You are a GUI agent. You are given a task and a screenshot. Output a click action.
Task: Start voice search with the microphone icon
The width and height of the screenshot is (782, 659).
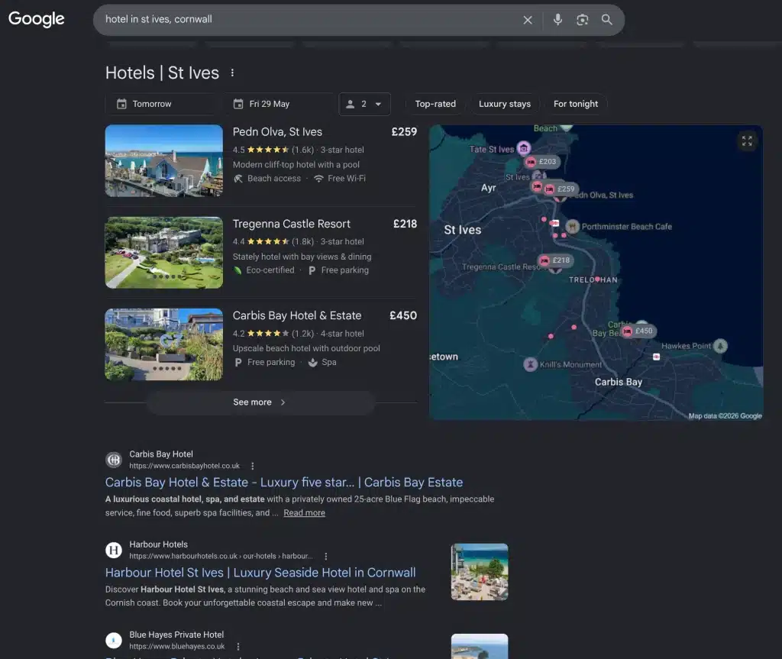point(557,19)
